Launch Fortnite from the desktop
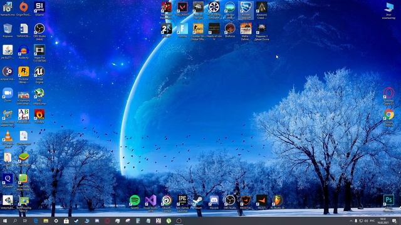 click(182, 31)
